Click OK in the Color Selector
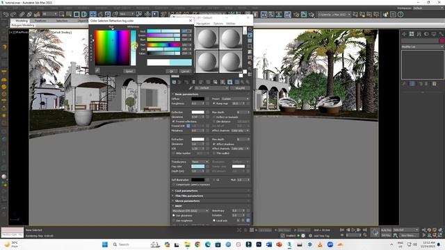The height and width of the screenshot is (250, 445). (172, 71)
